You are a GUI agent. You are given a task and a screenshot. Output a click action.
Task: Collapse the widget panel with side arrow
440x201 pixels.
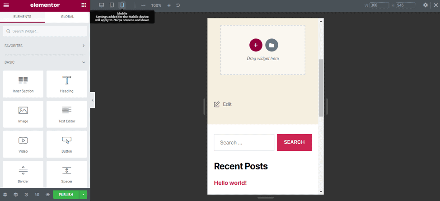(93, 100)
